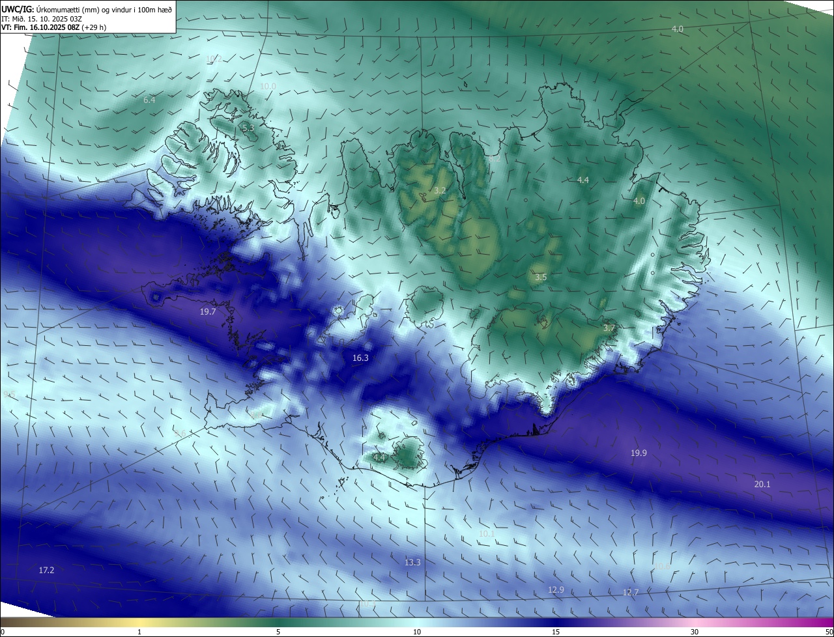
Task: Pick the brown color at the scale's start
Action: pyautogui.click(x=4, y=623)
